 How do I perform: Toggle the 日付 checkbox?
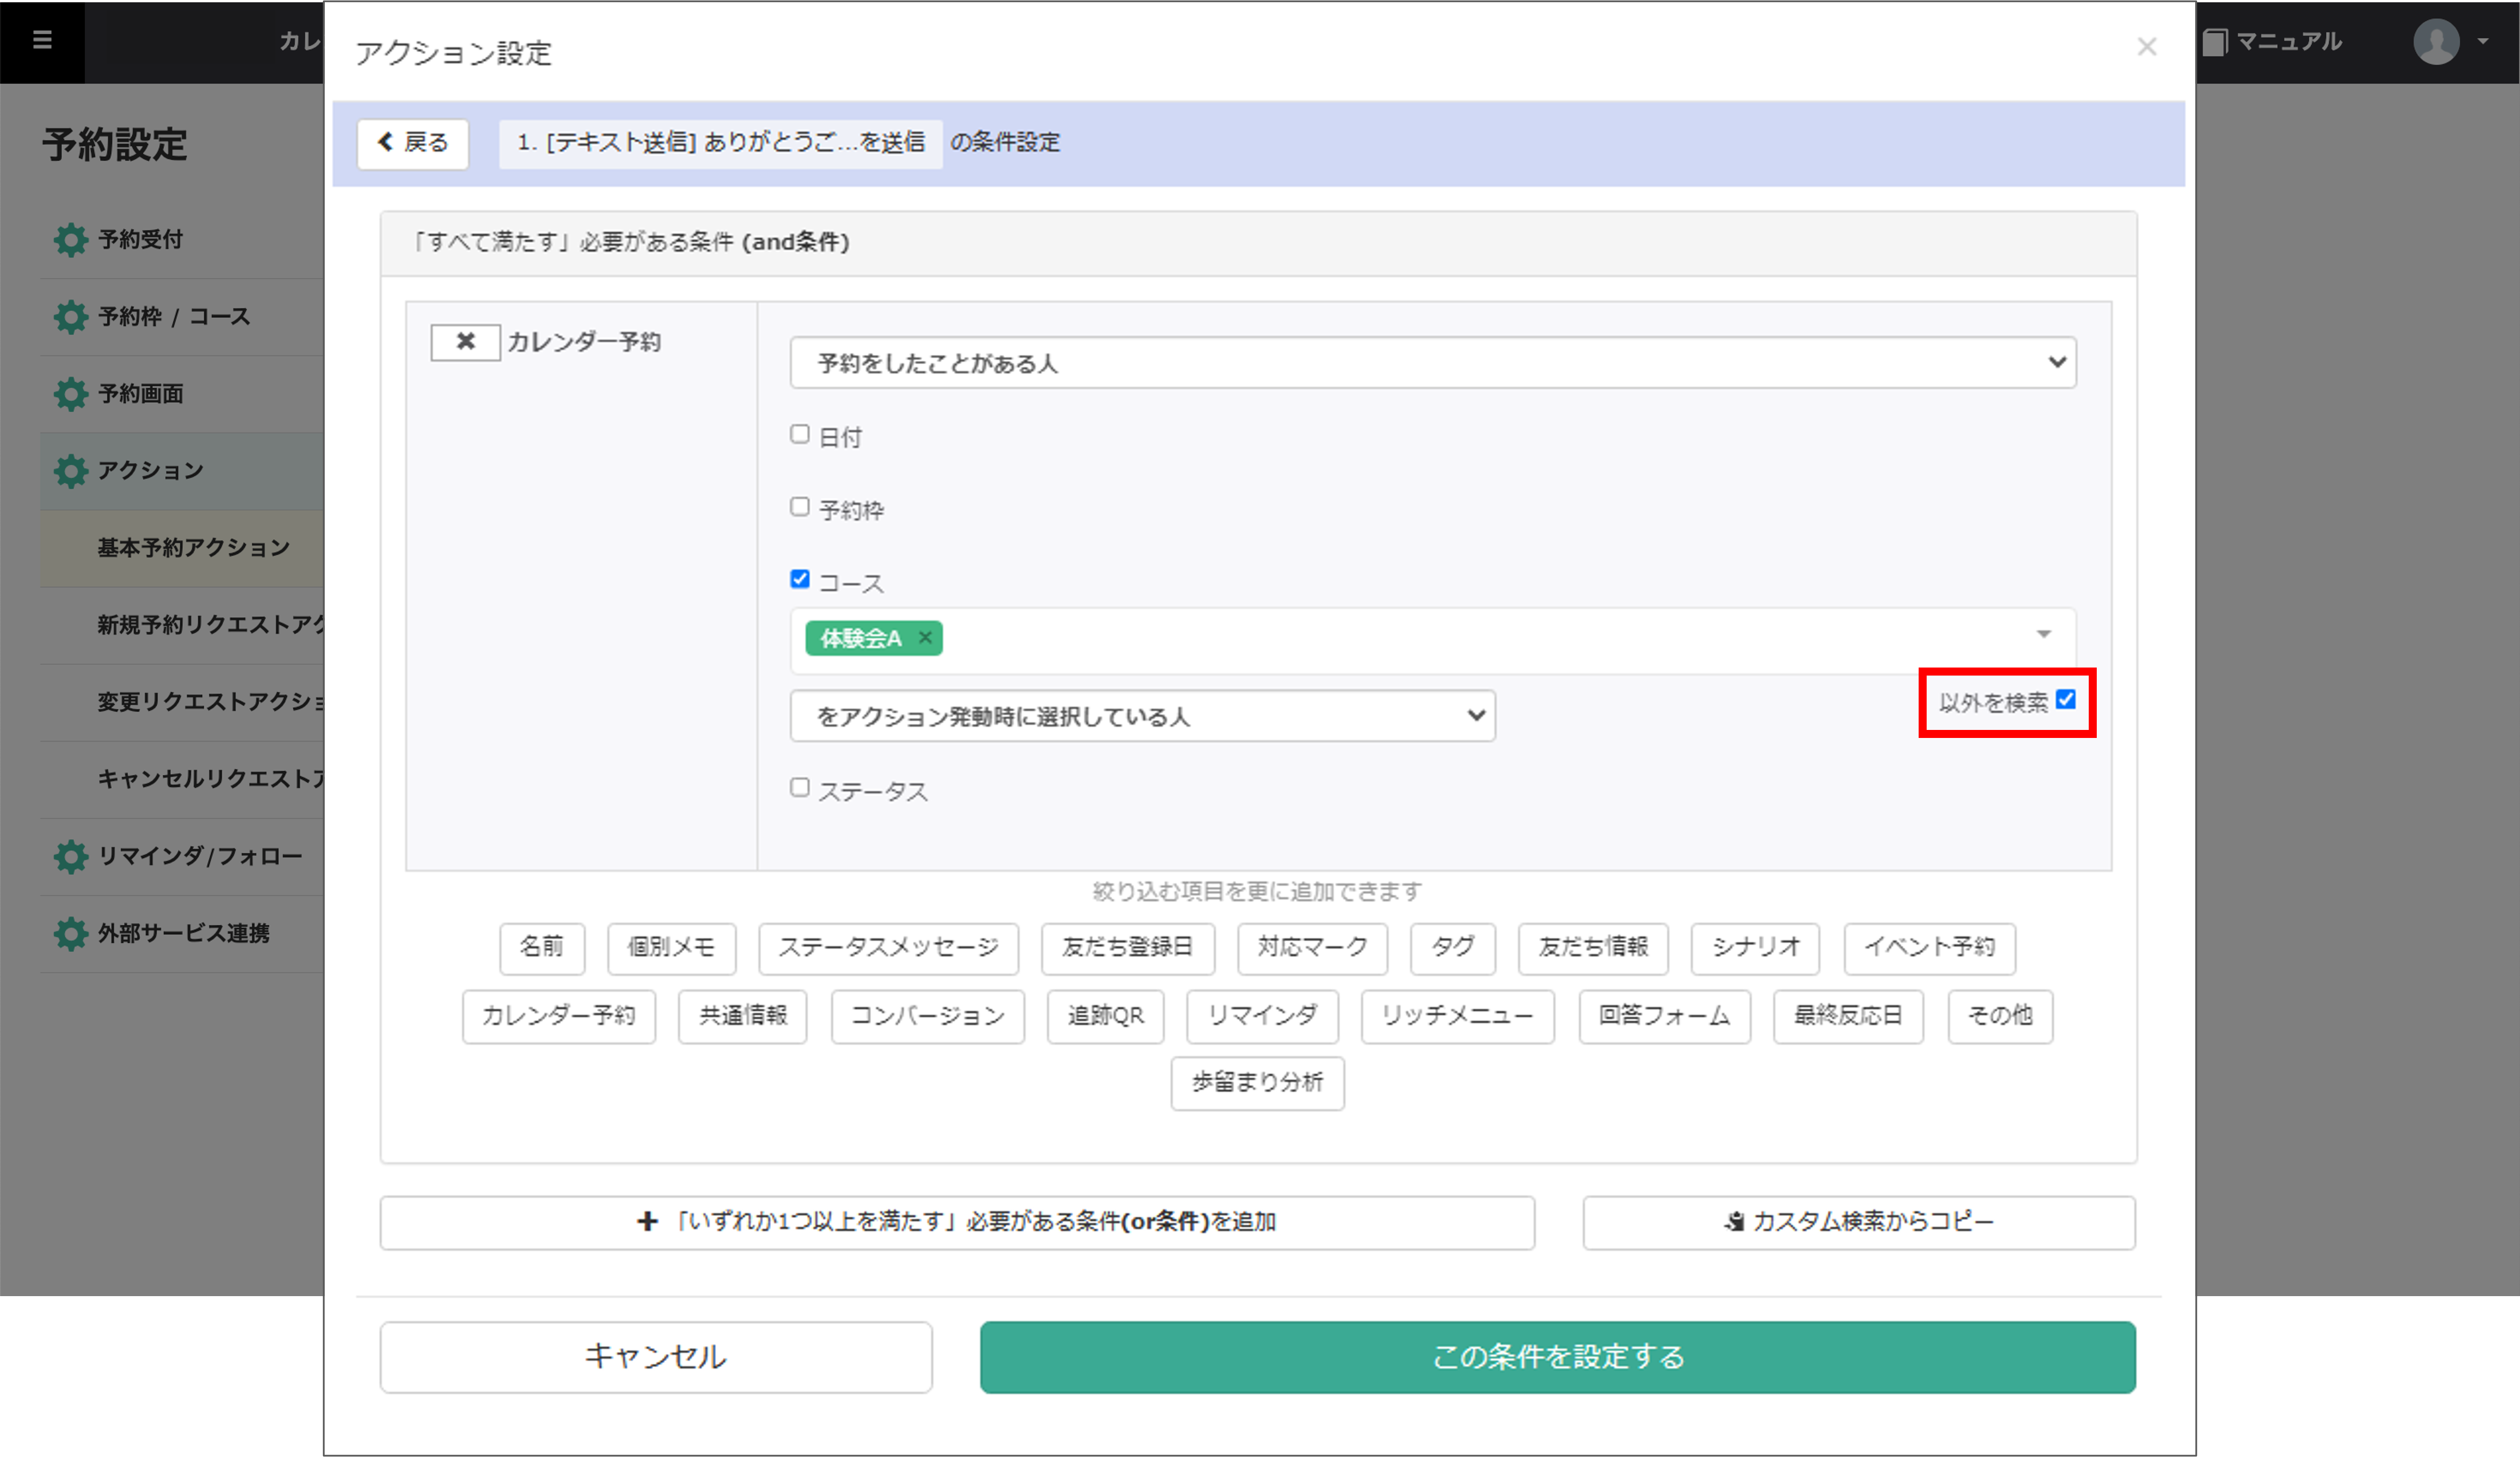point(800,434)
